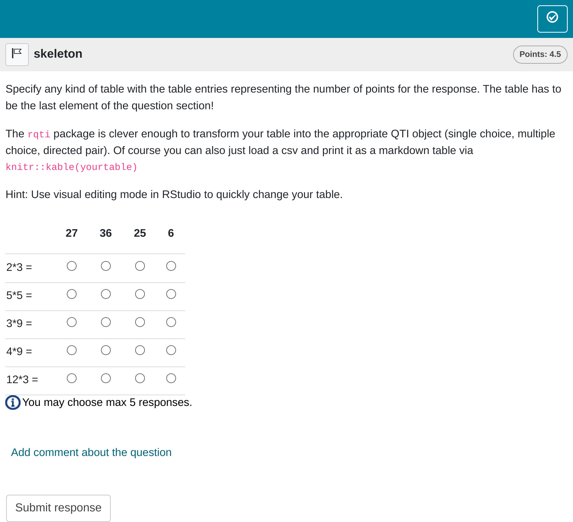Select 36 for the 4*9 = row
The image size is (573, 522).
pyautogui.click(x=106, y=350)
